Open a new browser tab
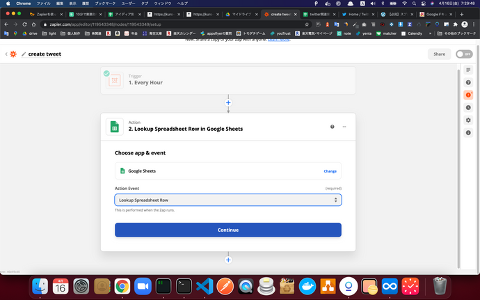 pyautogui.click(x=462, y=15)
